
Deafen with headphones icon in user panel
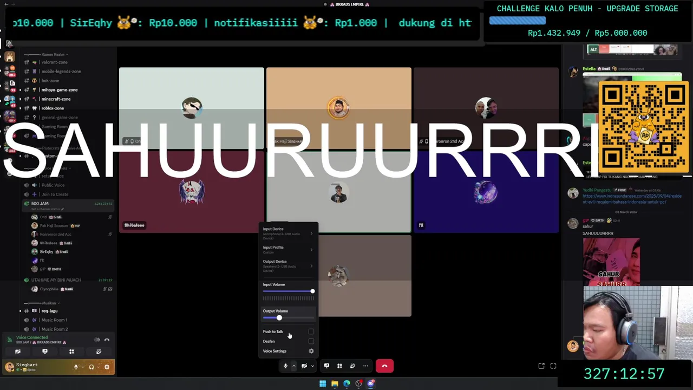tap(91, 367)
